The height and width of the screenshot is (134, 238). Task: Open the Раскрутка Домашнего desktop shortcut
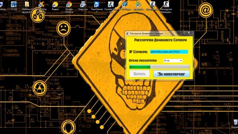click(x=166, y=7)
